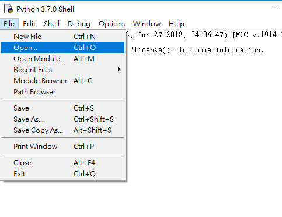Open the Window menu
Screen dimensions: 282x217
147,24
